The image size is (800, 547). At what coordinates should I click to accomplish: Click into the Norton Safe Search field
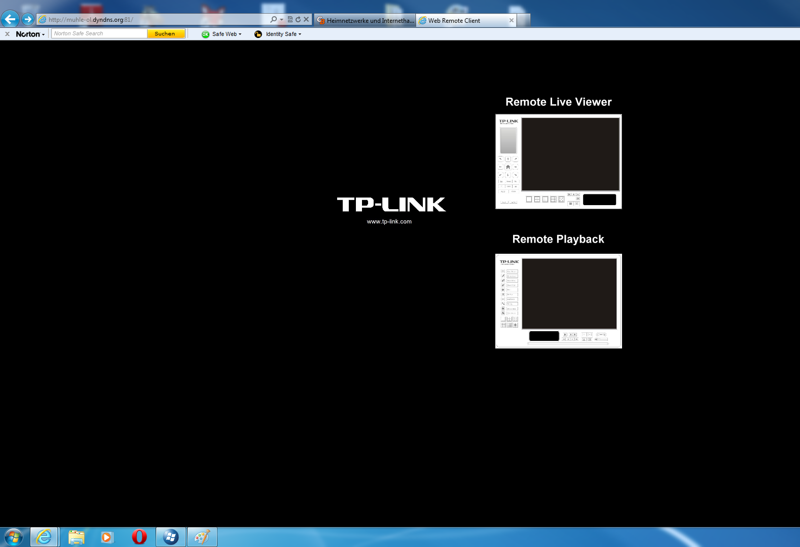pos(99,33)
